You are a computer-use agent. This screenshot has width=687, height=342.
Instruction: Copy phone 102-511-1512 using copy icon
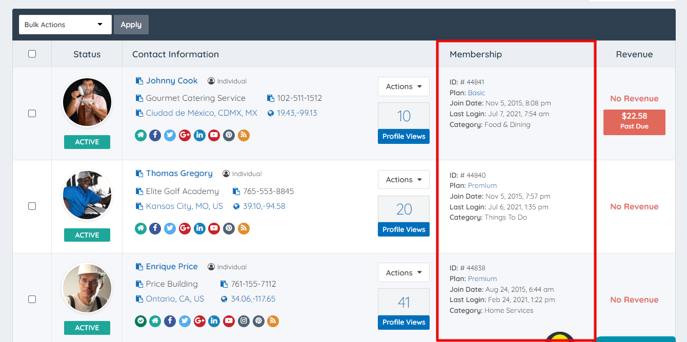[271, 98]
